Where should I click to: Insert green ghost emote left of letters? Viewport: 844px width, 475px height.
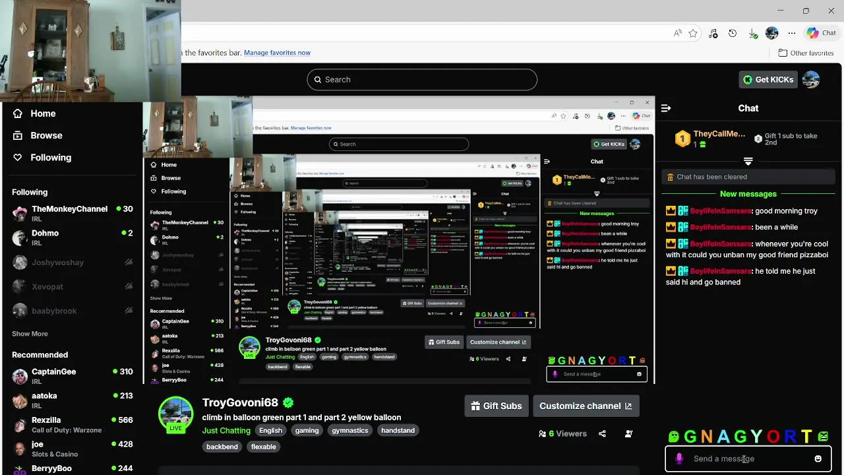673,436
